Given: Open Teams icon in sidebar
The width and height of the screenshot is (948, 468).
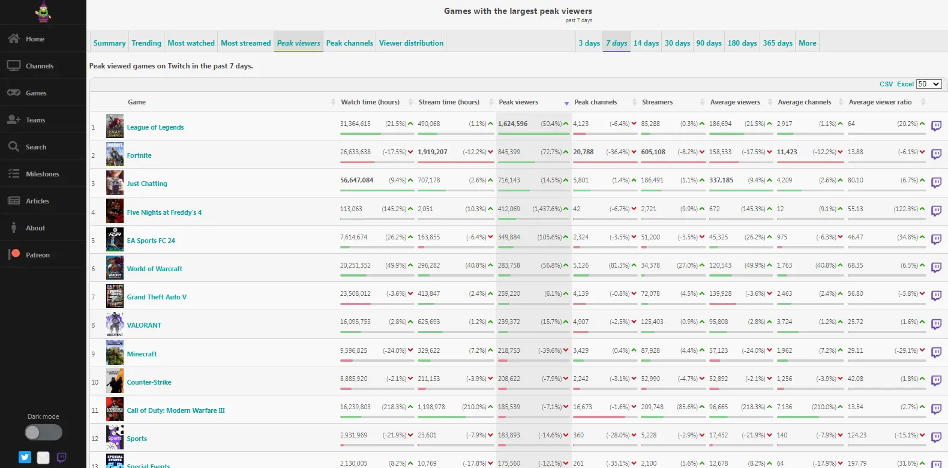Looking at the screenshot, I should [x=14, y=119].
